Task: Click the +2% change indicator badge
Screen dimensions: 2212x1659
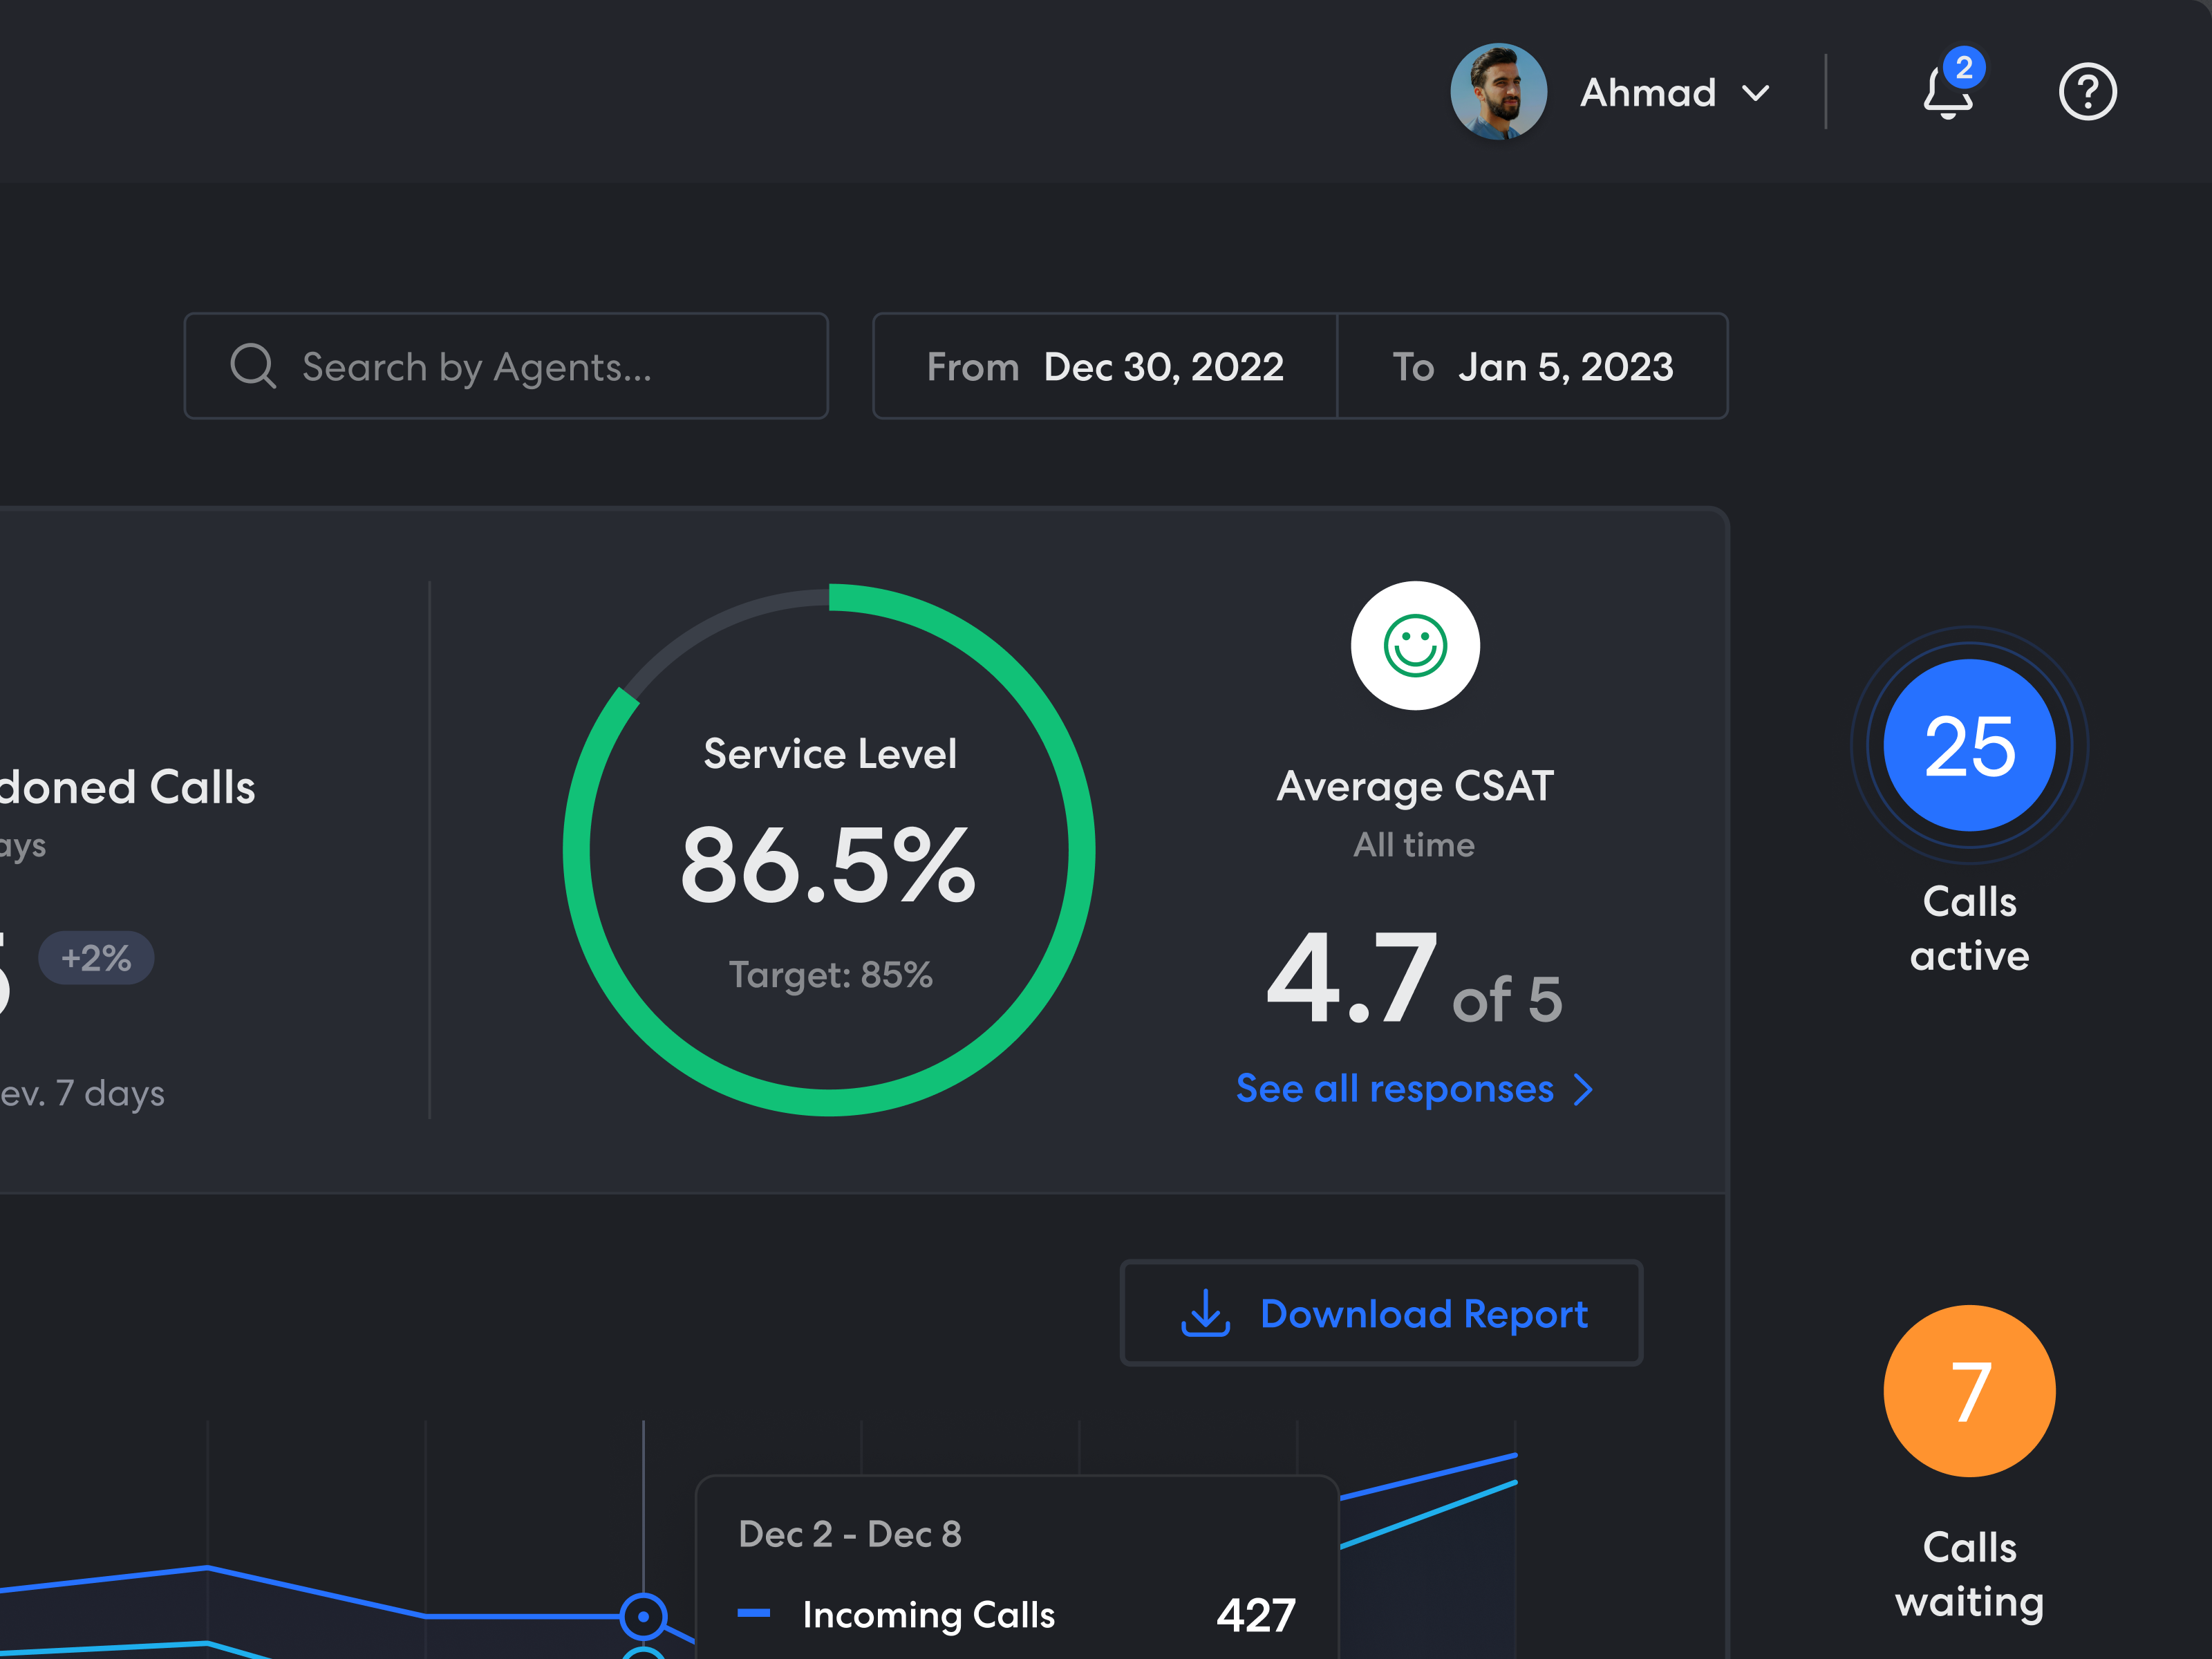Action: click(96, 957)
